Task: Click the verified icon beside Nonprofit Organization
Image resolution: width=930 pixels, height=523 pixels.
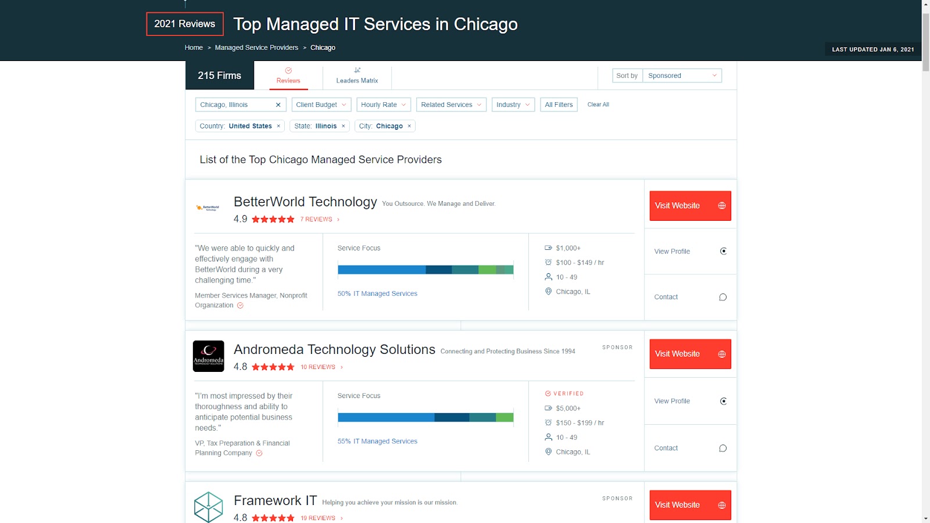Action: pyautogui.click(x=240, y=306)
